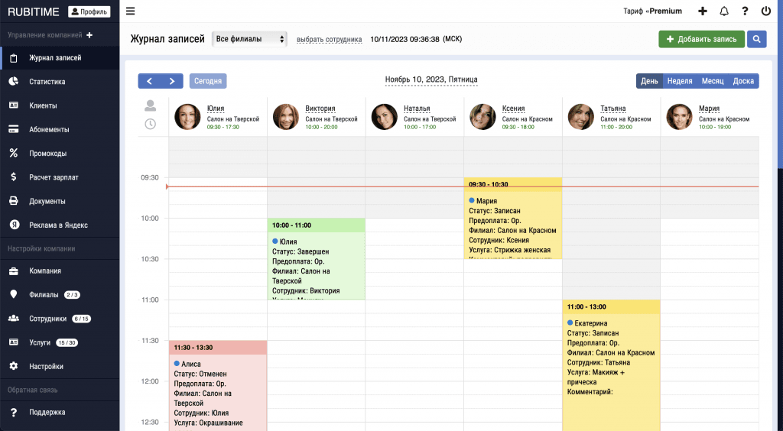Click Ксения's profile photo thumbnail
Viewport: 783px width, 431px height.
(x=482, y=117)
